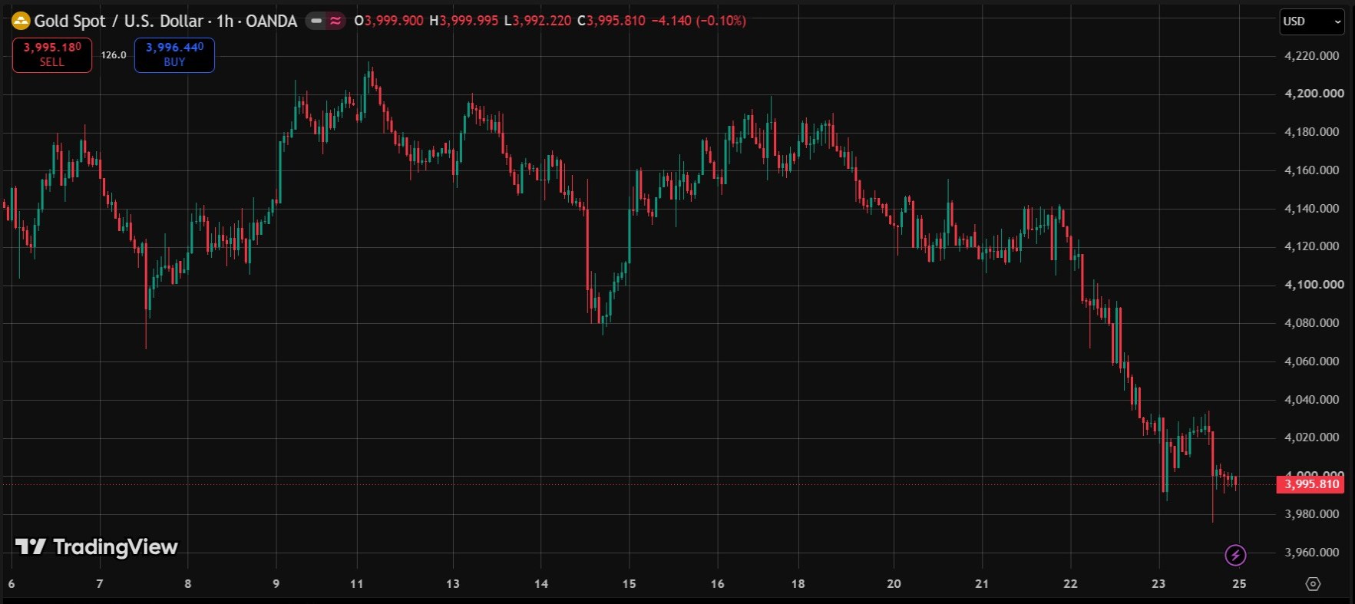Click the 3,980.000 price axis label
Screen dimensions: 1355x604
coord(1312,514)
